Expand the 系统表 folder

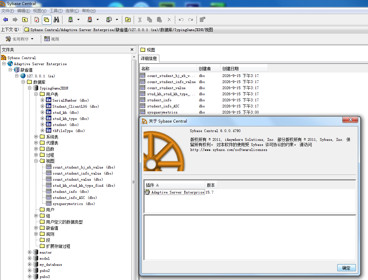[36, 136]
